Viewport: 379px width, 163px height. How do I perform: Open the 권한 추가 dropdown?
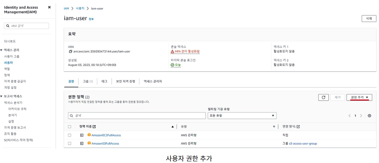[359, 97]
